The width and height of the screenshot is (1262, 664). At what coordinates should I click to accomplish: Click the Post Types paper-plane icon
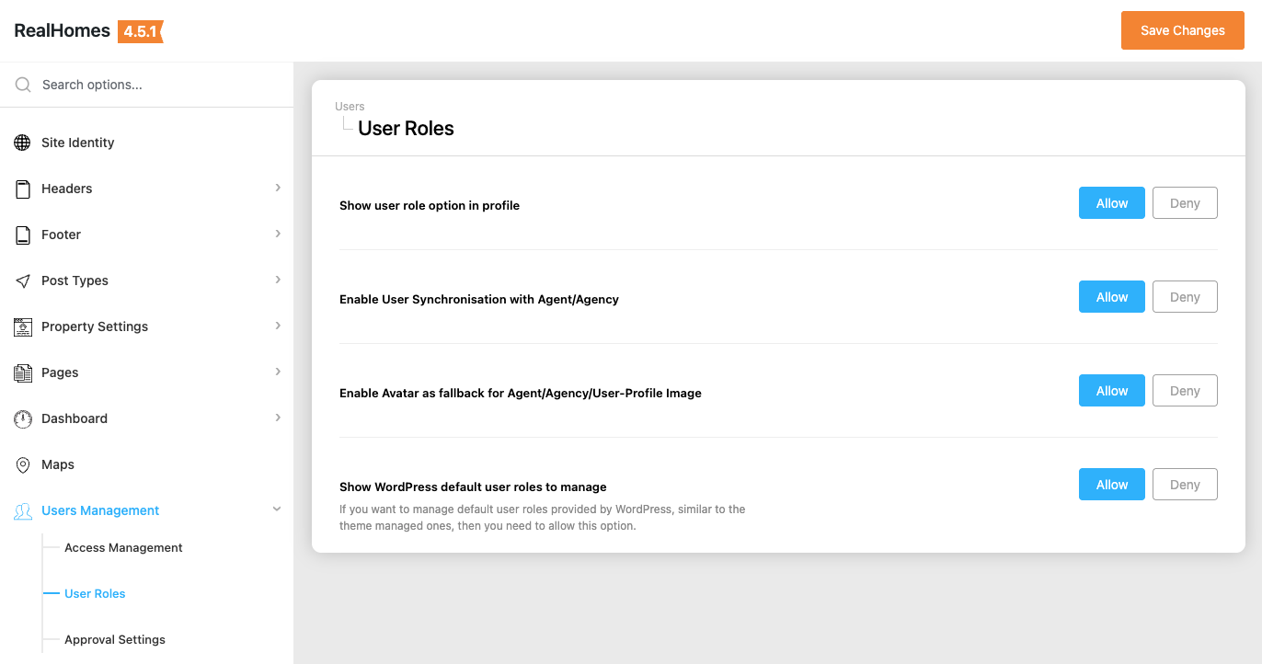[x=23, y=280]
